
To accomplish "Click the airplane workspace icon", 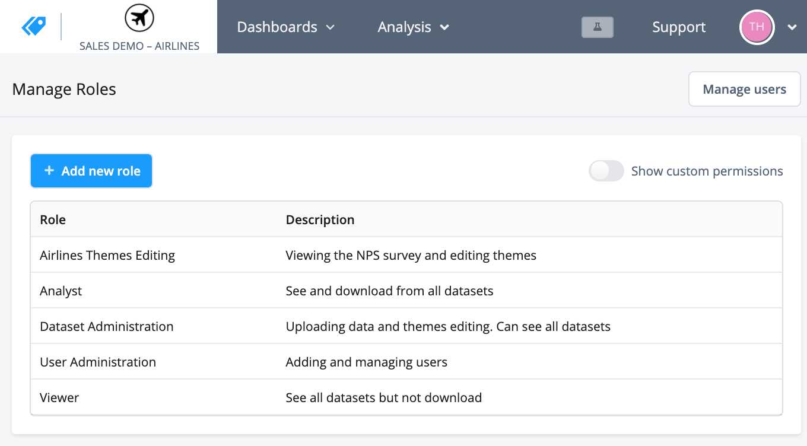I will 139,20.
